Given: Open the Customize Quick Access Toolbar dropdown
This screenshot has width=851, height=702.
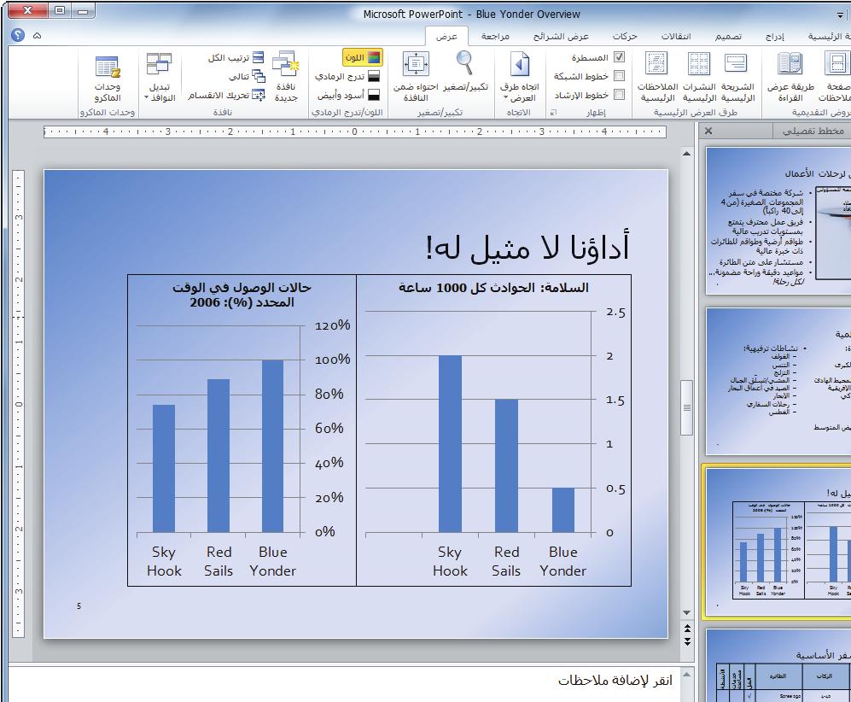Looking at the screenshot, I should 841,15.
